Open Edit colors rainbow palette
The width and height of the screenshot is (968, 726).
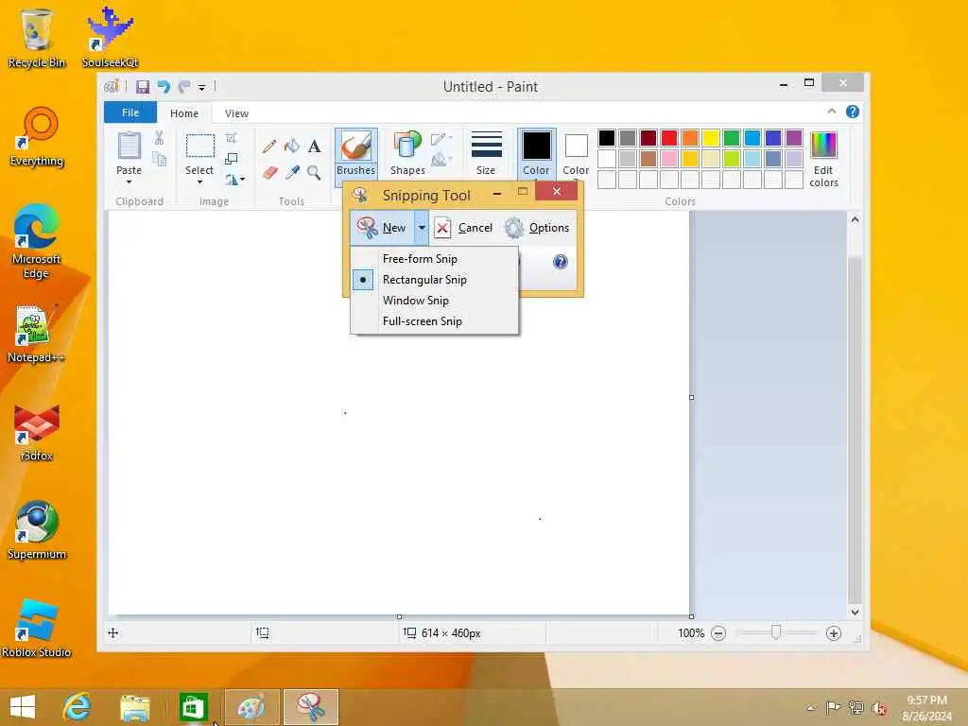click(823, 159)
